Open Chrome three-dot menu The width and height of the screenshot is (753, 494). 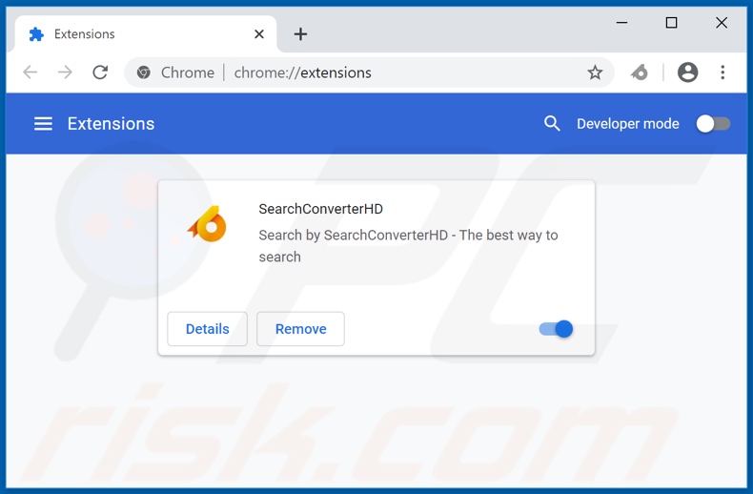point(722,72)
